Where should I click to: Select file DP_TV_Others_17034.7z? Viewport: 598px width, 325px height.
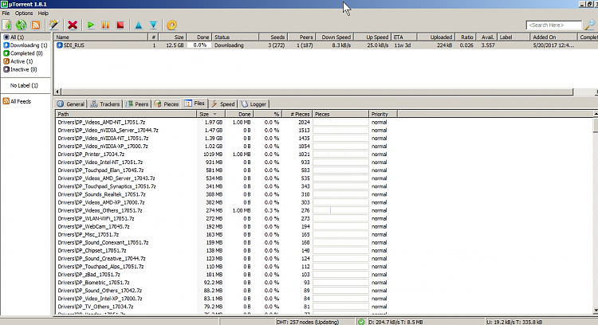[x=96, y=307]
